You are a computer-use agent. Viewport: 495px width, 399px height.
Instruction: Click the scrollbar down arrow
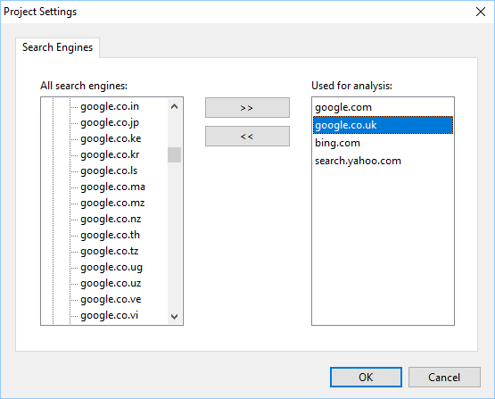(174, 316)
